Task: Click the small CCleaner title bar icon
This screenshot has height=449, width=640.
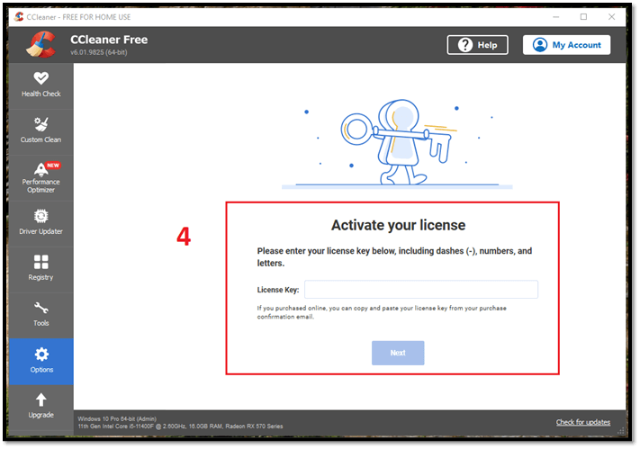Action: click(x=19, y=17)
